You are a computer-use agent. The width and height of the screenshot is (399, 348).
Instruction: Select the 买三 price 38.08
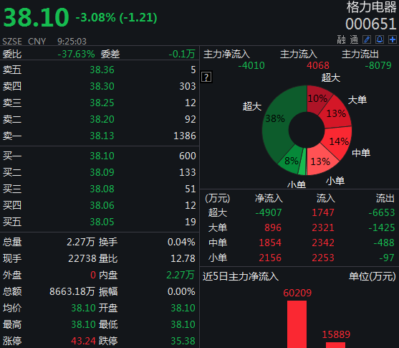(x=102, y=189)
